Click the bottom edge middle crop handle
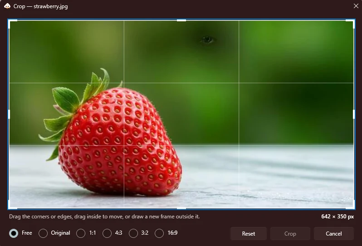Image resolution: width=362 pixels, height=246 pixels. click(181, 208)
